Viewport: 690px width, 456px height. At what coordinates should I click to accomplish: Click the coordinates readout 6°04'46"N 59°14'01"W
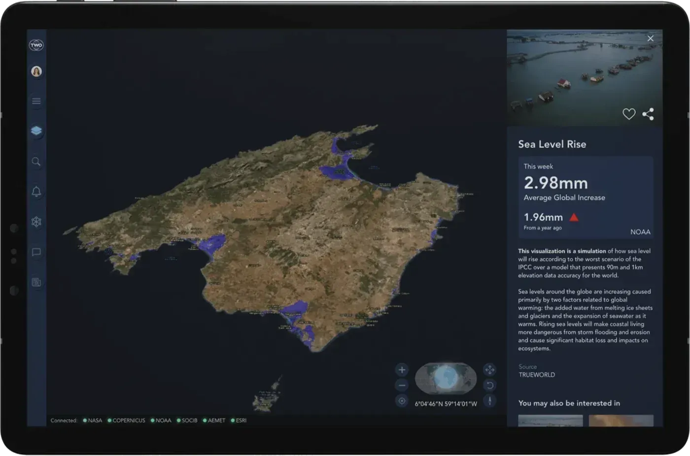coord(446,404)
